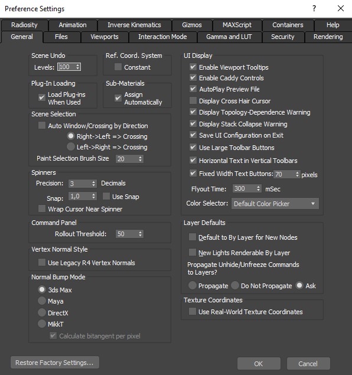The height and width of the screenshot is (375, 352).
Task: Open the Interaction Mode tab
Action: [x=162, y=37]
